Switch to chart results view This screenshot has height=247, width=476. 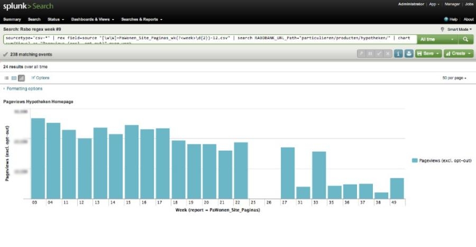point(21,78)
